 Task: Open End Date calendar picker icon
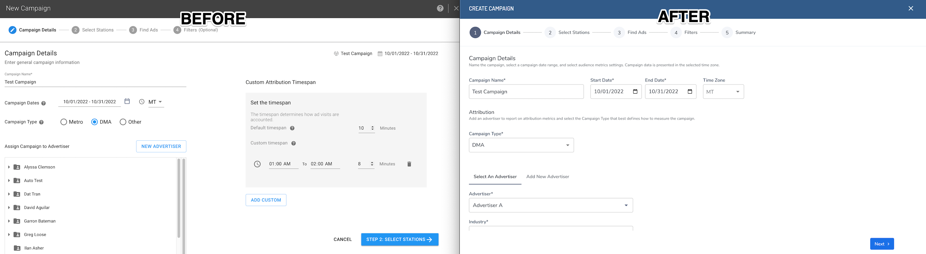click(x=690, y=91)
